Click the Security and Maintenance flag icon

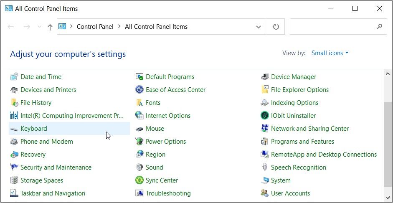(x=14, y=167)
